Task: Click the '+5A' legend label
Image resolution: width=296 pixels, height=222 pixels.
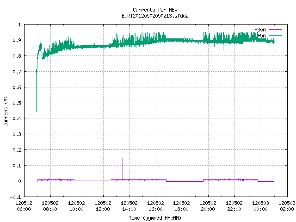Action: 262,36
